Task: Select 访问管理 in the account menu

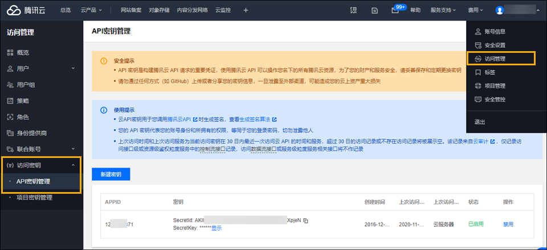Action: click(495, 59)
